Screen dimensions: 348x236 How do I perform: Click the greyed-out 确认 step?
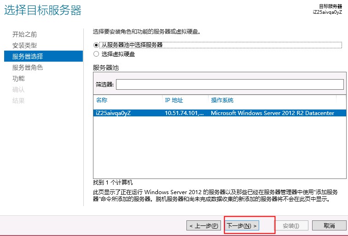coord(18,90)
